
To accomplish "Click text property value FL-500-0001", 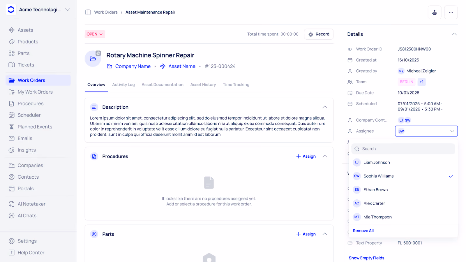I will (410, 243).
